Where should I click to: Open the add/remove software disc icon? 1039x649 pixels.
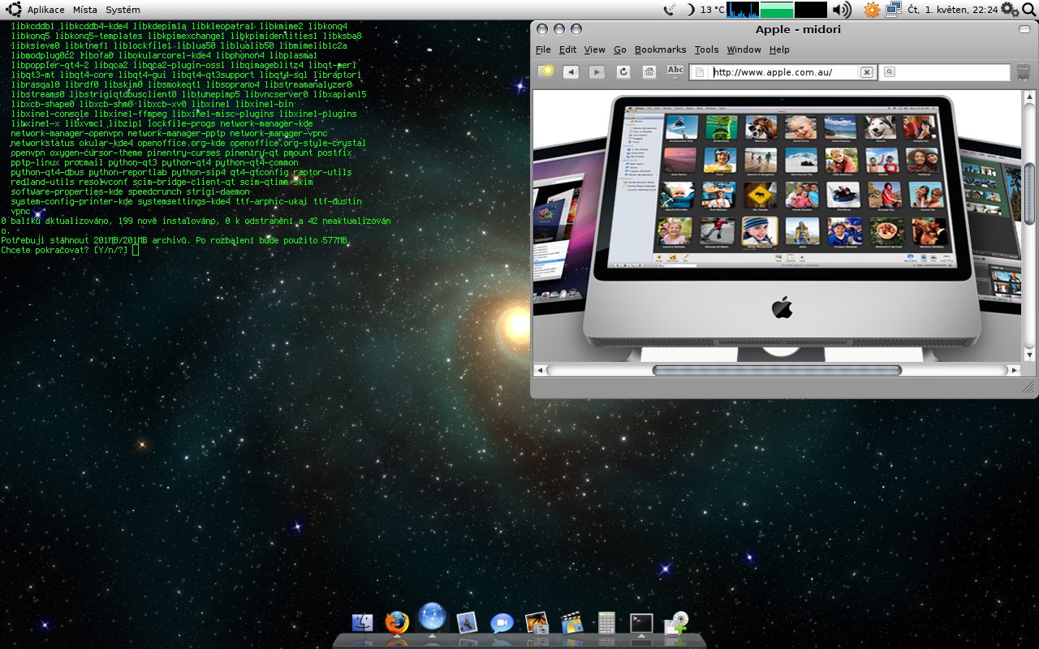coord(676,622)
